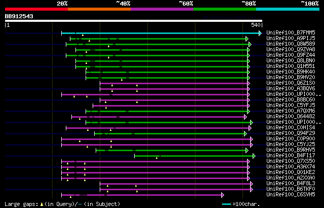The width and height of the screenshot is (324, 208).
Task: Click the white BB912543 query bar
Action: pos(134,21)
